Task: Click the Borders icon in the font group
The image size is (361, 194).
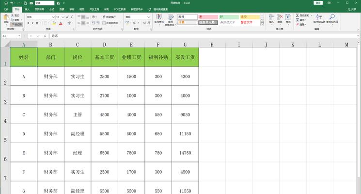Action: click(x=46, y=23)
